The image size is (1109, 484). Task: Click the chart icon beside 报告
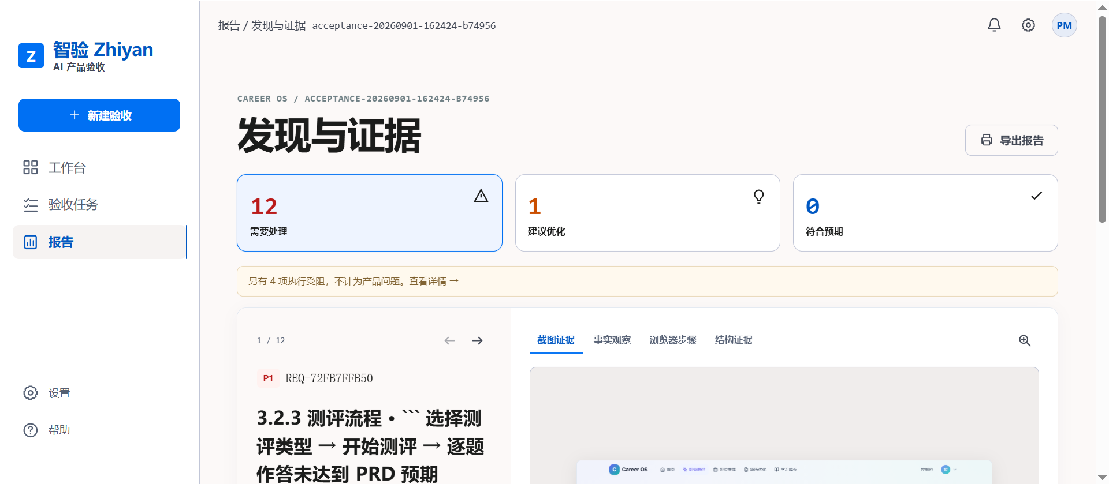pos(31,242)
